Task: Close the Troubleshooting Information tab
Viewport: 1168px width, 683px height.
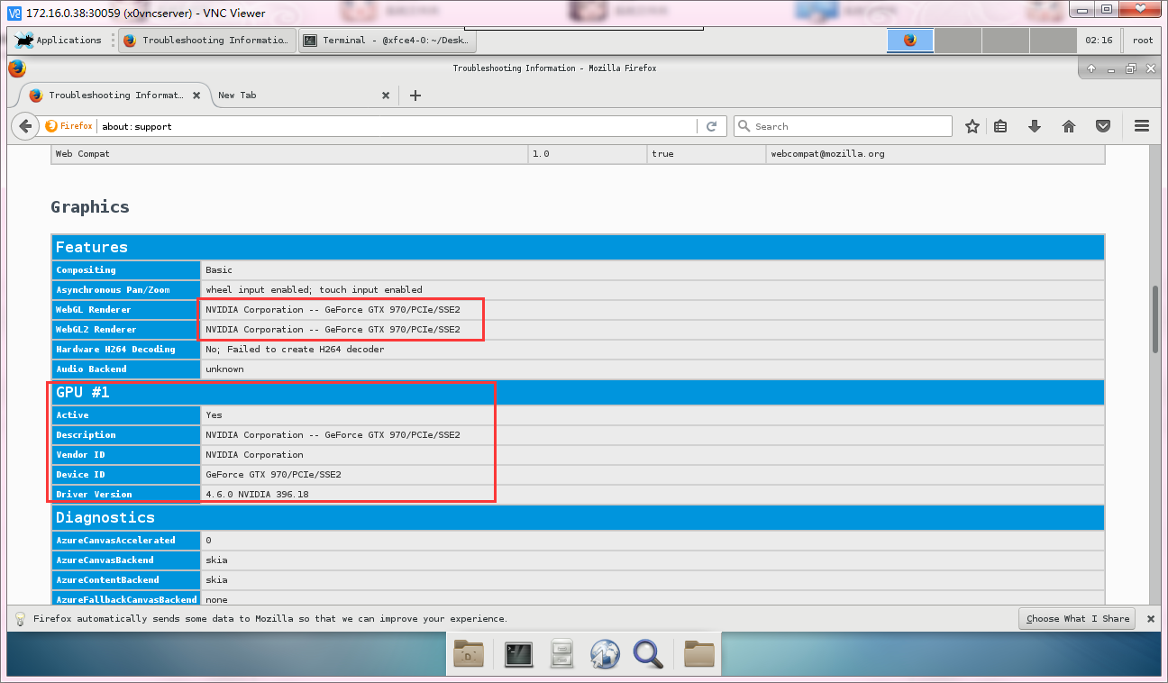Action: (x=196, y=95)
